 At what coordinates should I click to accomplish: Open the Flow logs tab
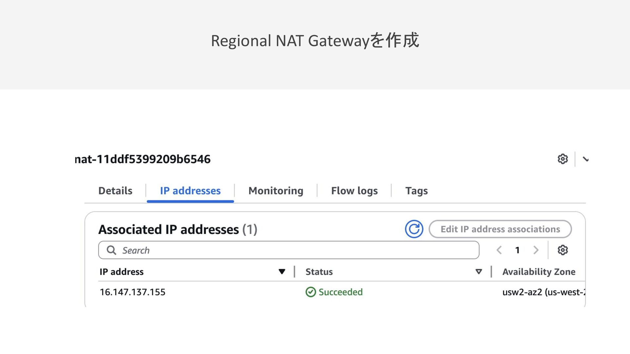coord(354,191)
